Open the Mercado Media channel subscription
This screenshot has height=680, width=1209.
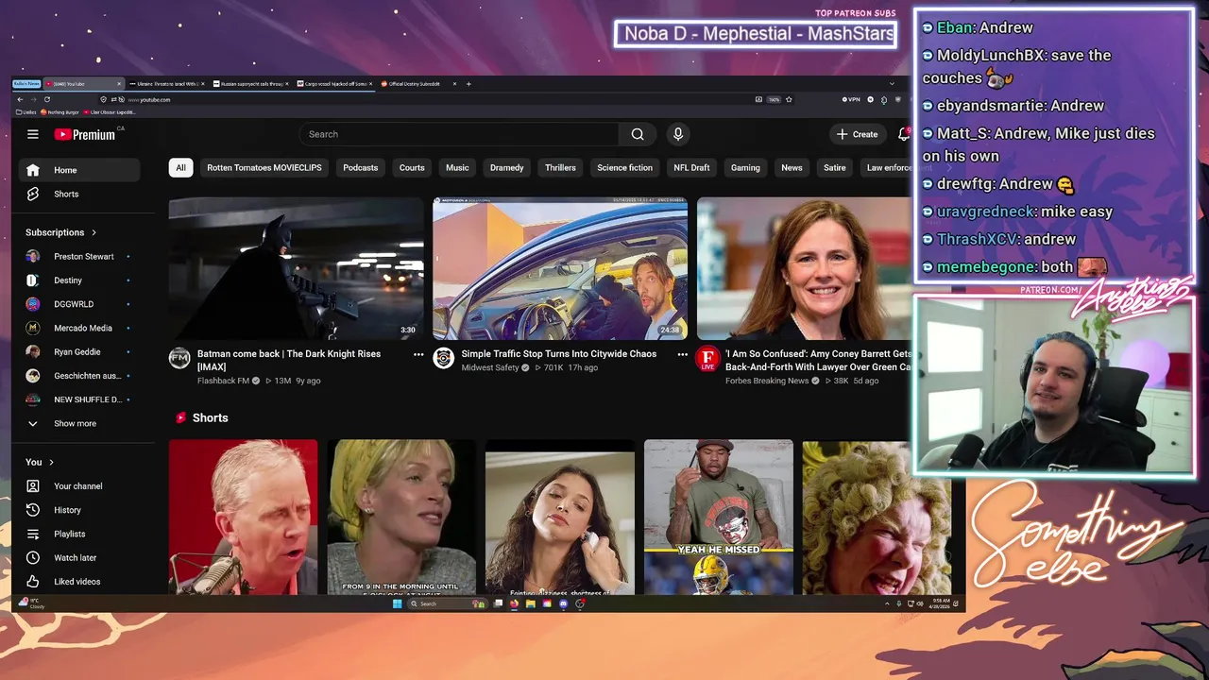[x=79, y=328]
